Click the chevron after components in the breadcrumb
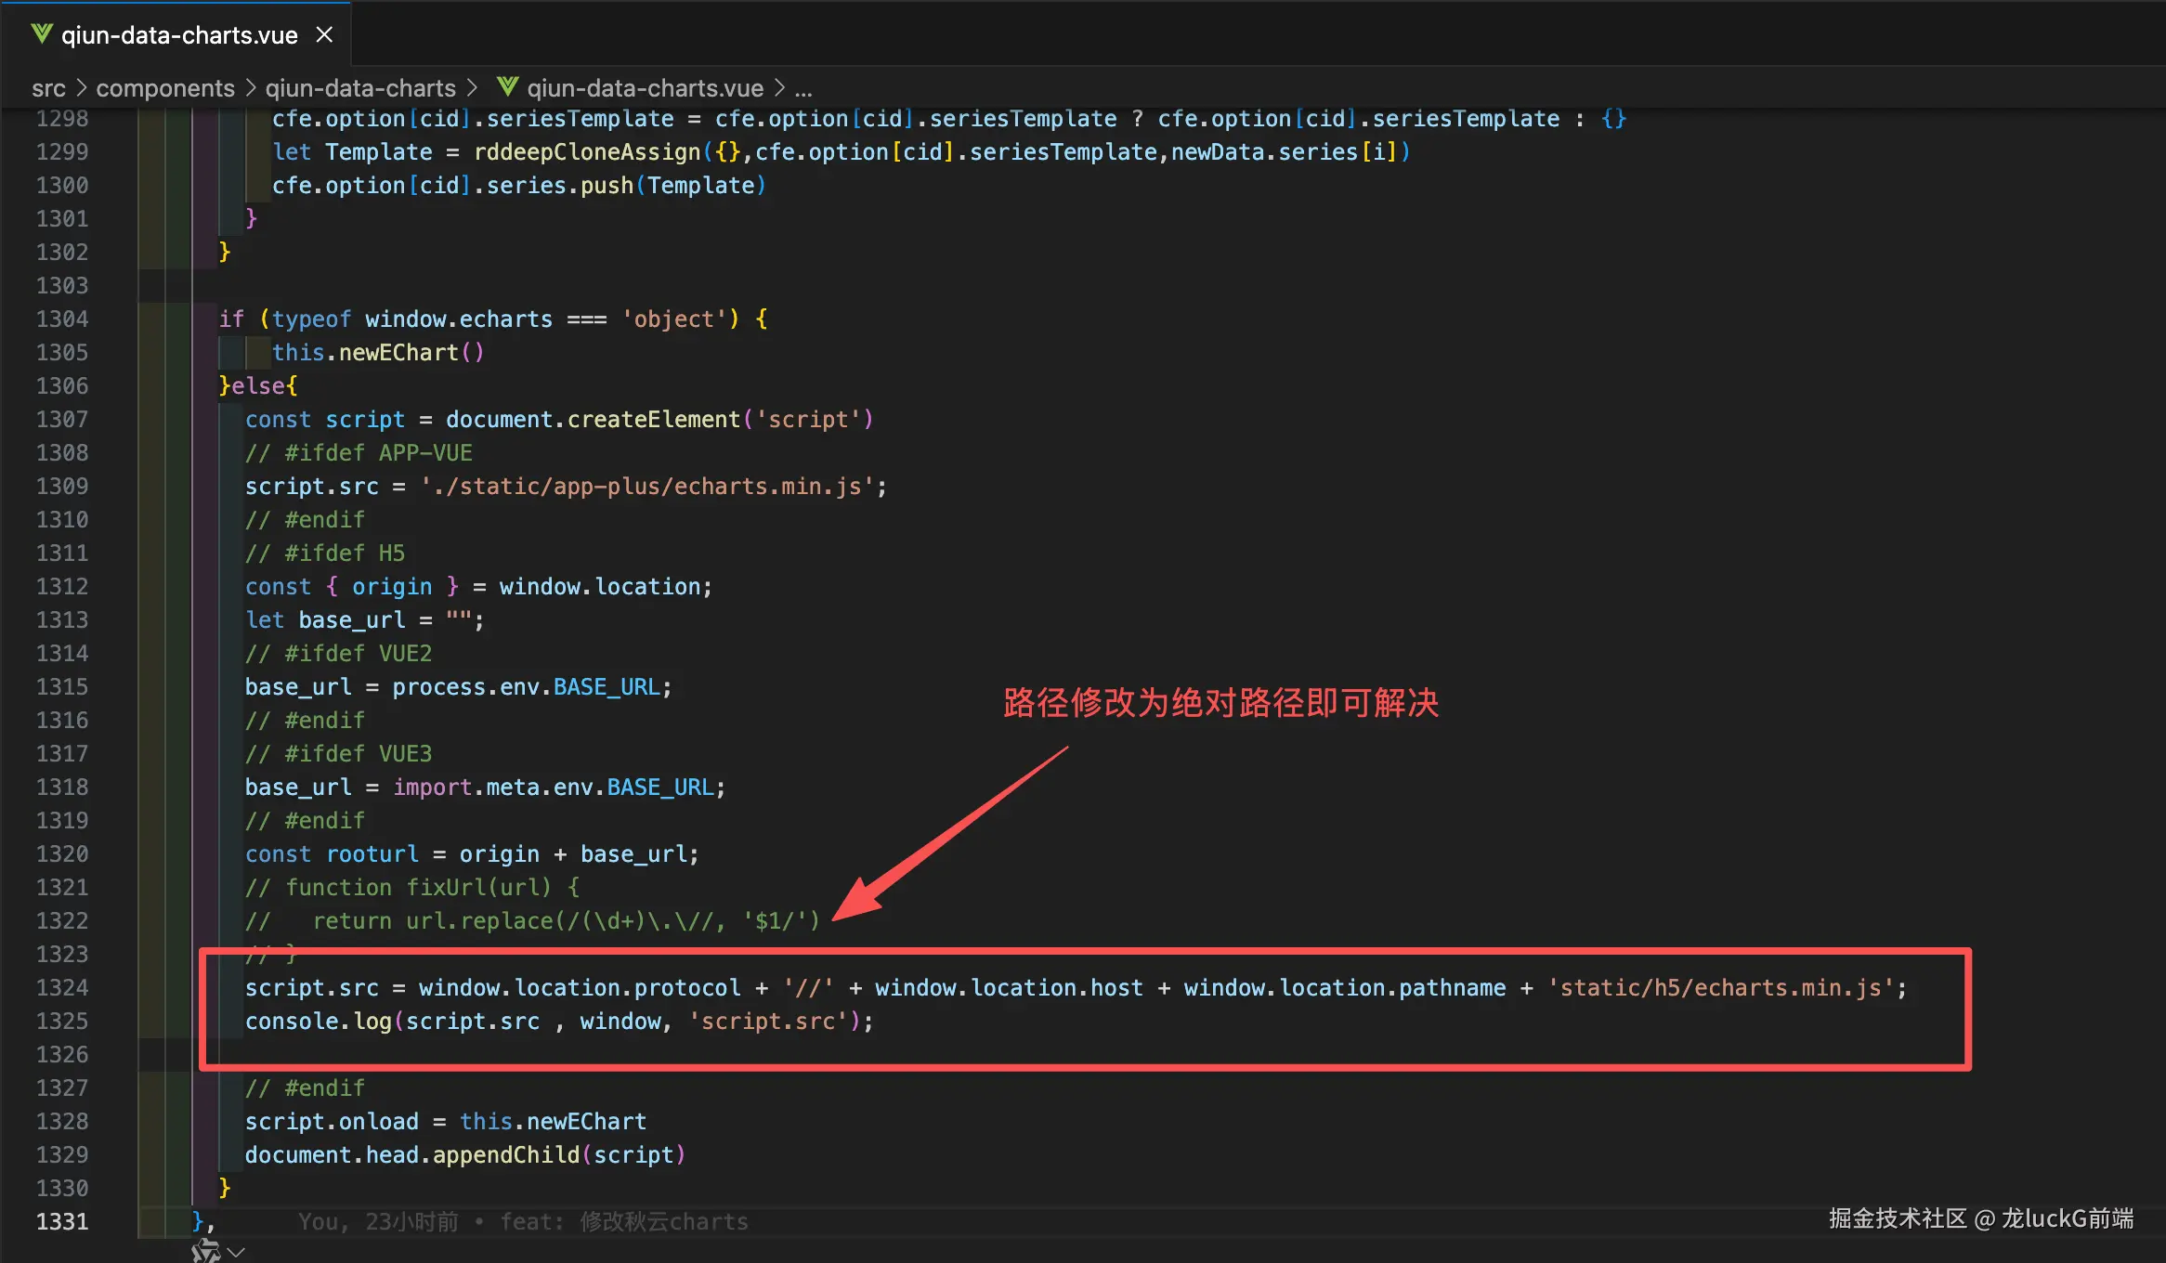The width and height of the screenshot is (2166, 1263). point(250,88)
